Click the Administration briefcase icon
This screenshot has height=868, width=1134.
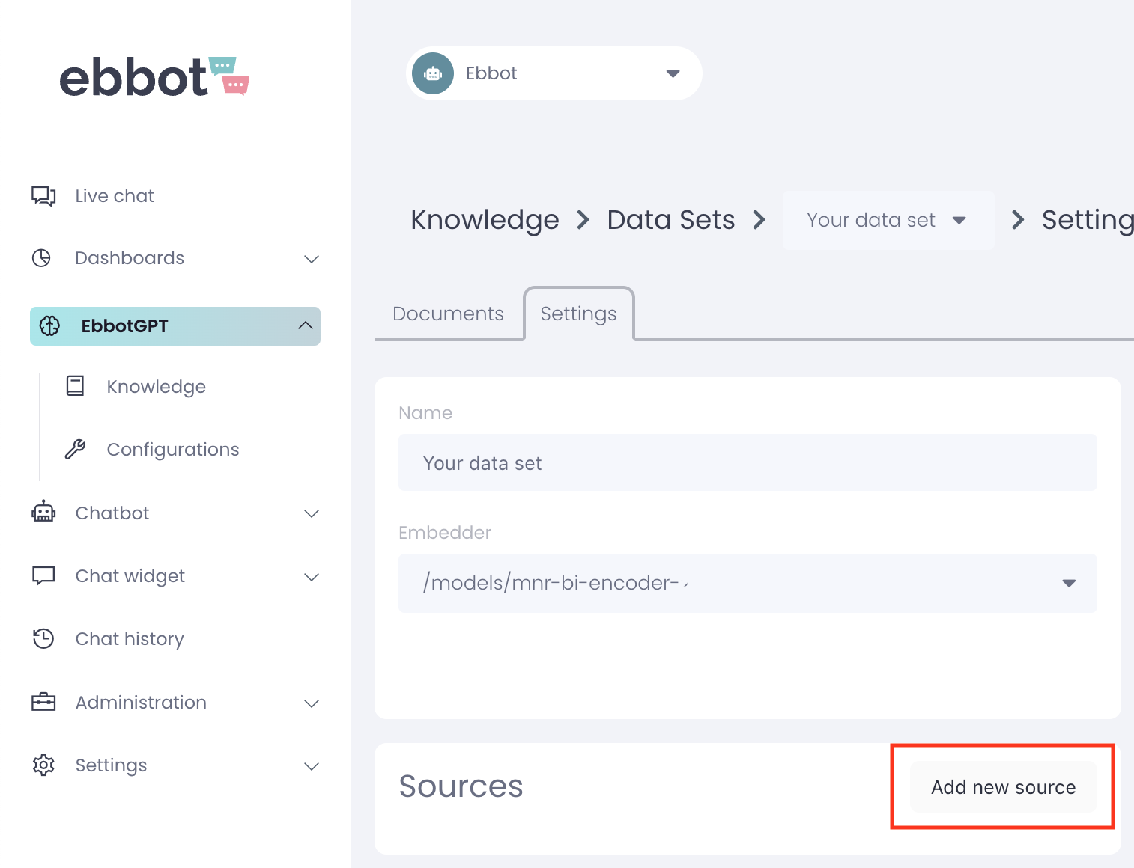[x=43, y=702]
